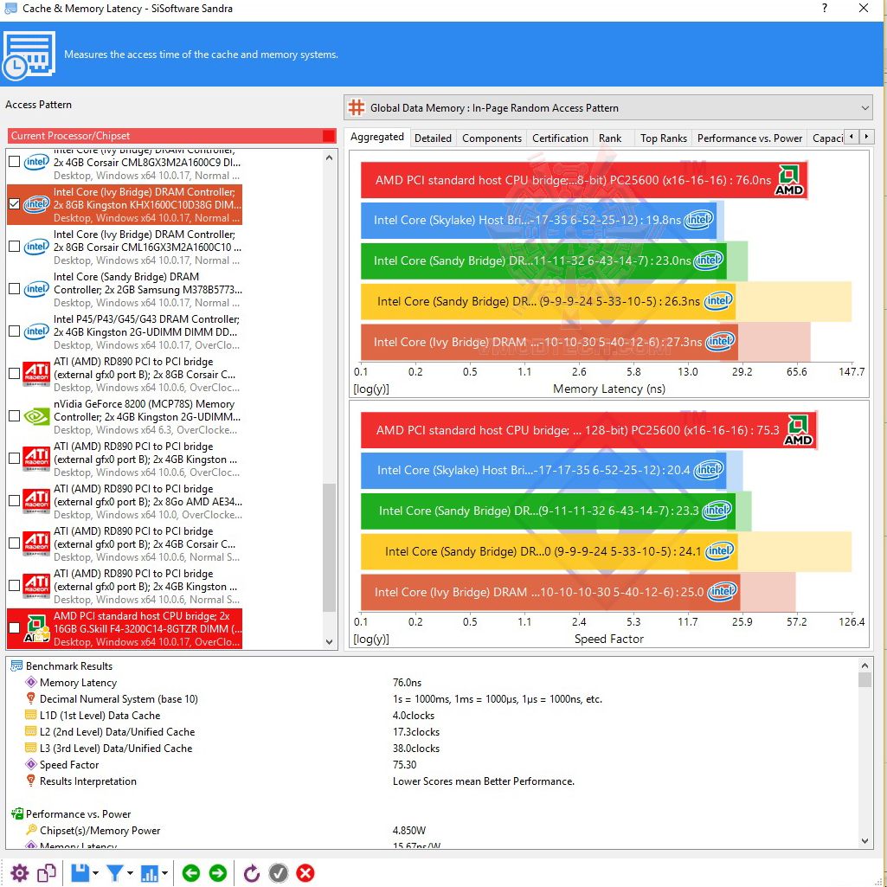The width and height of the screenshot is (887, 887).
Task: Open the save icon dropdown arrow
Action: pyautogui.click(x=95, y=873)
